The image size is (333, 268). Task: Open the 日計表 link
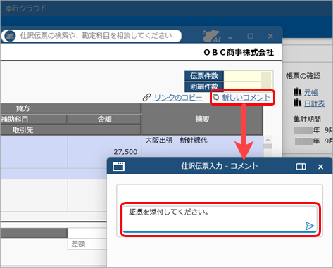pos(315,103)
